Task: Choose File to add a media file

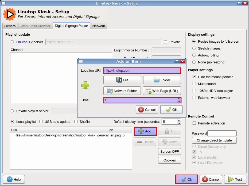Action: [122, 80]
